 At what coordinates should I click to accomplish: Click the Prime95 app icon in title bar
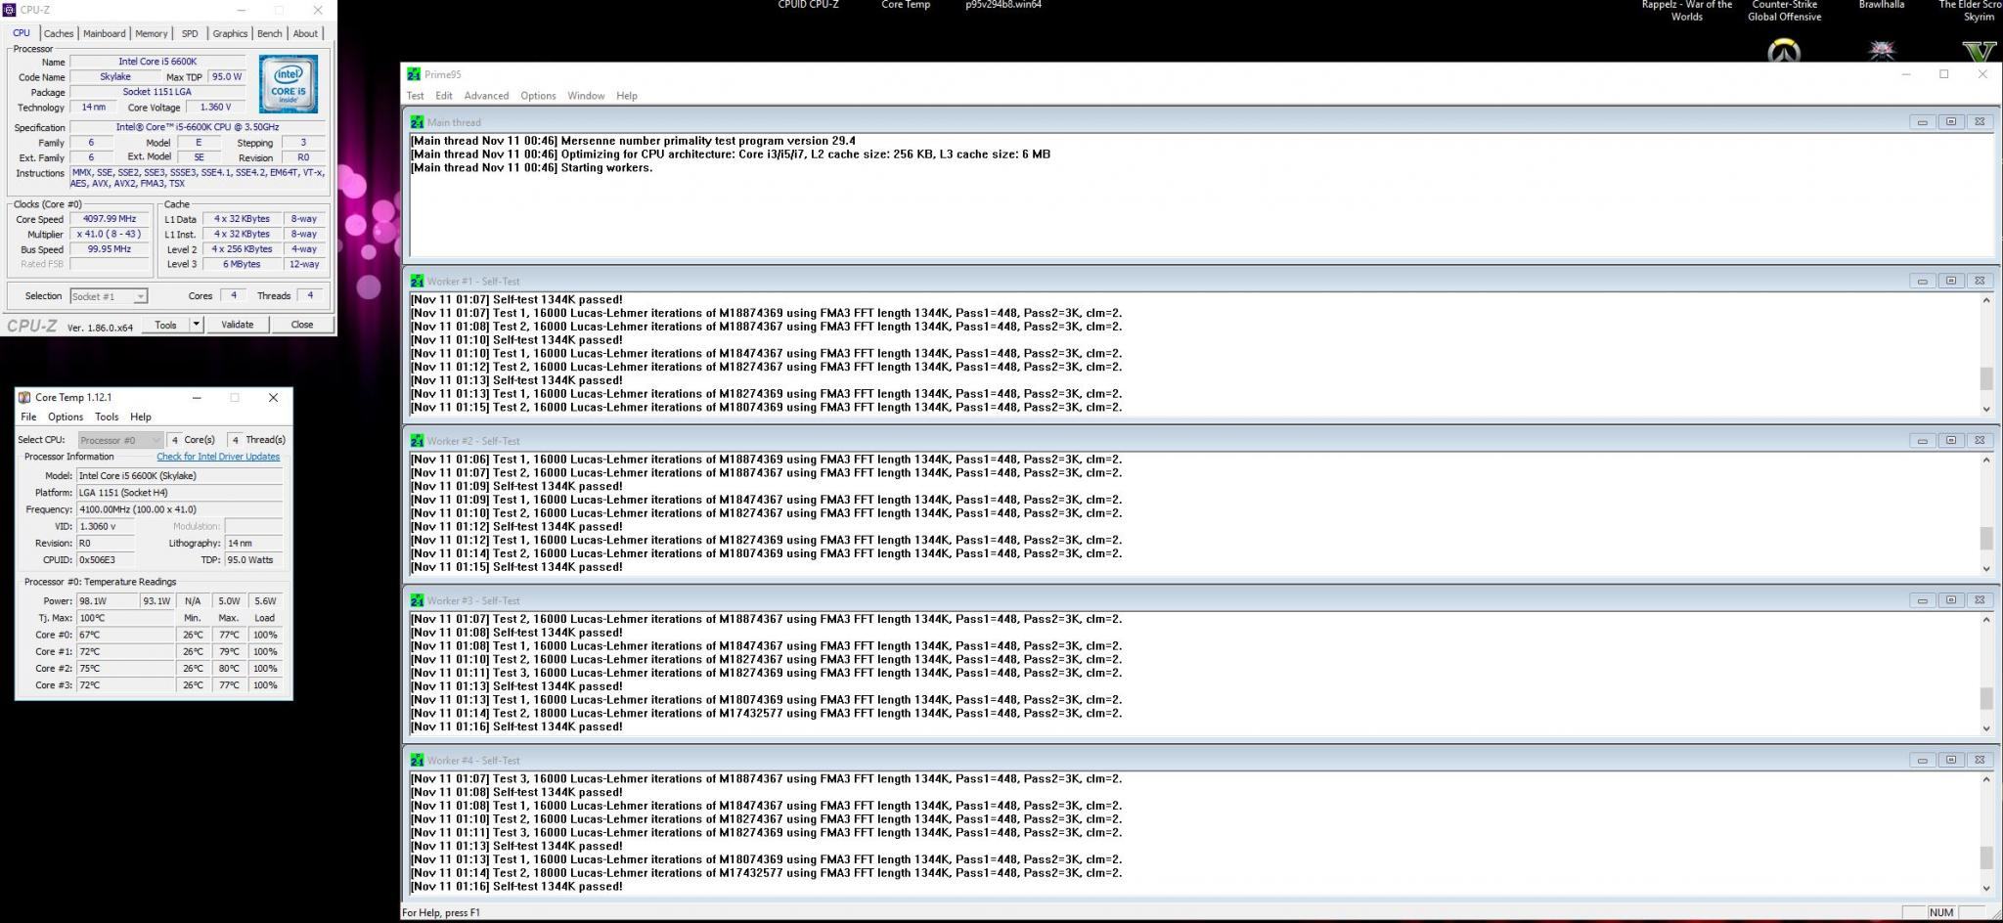click(x=414, y=74)
